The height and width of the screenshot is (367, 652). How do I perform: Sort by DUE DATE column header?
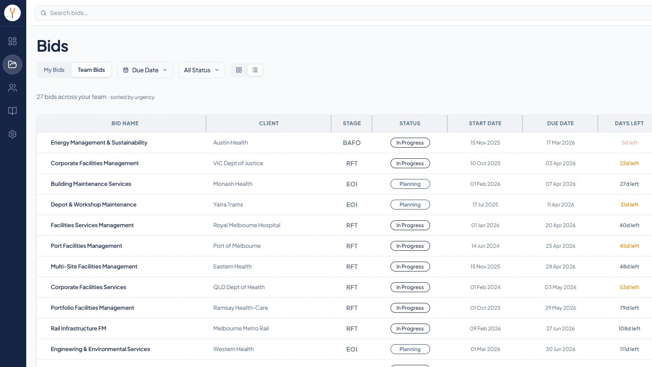click(x=560, y=123)
